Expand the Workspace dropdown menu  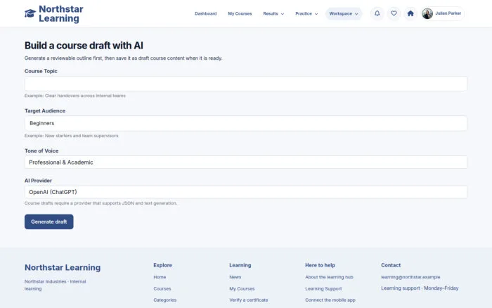click(x=344, y=13)
